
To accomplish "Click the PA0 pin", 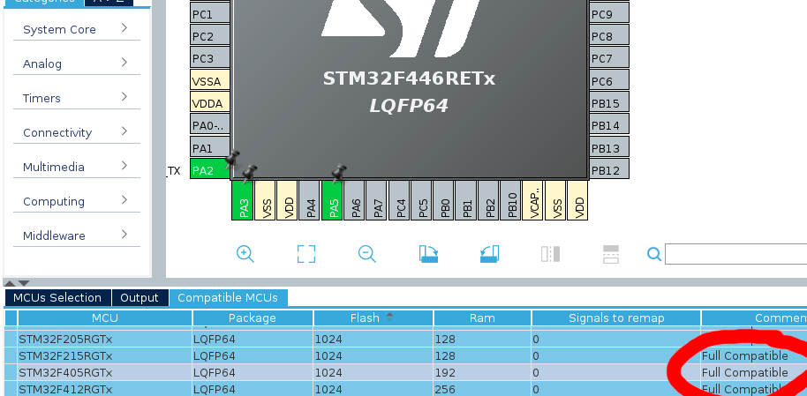I will [x=209, y=125].
